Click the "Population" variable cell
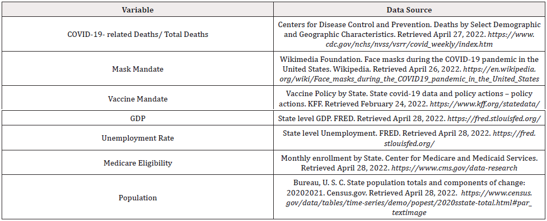The image size is (547, 221). pos(137,198)
